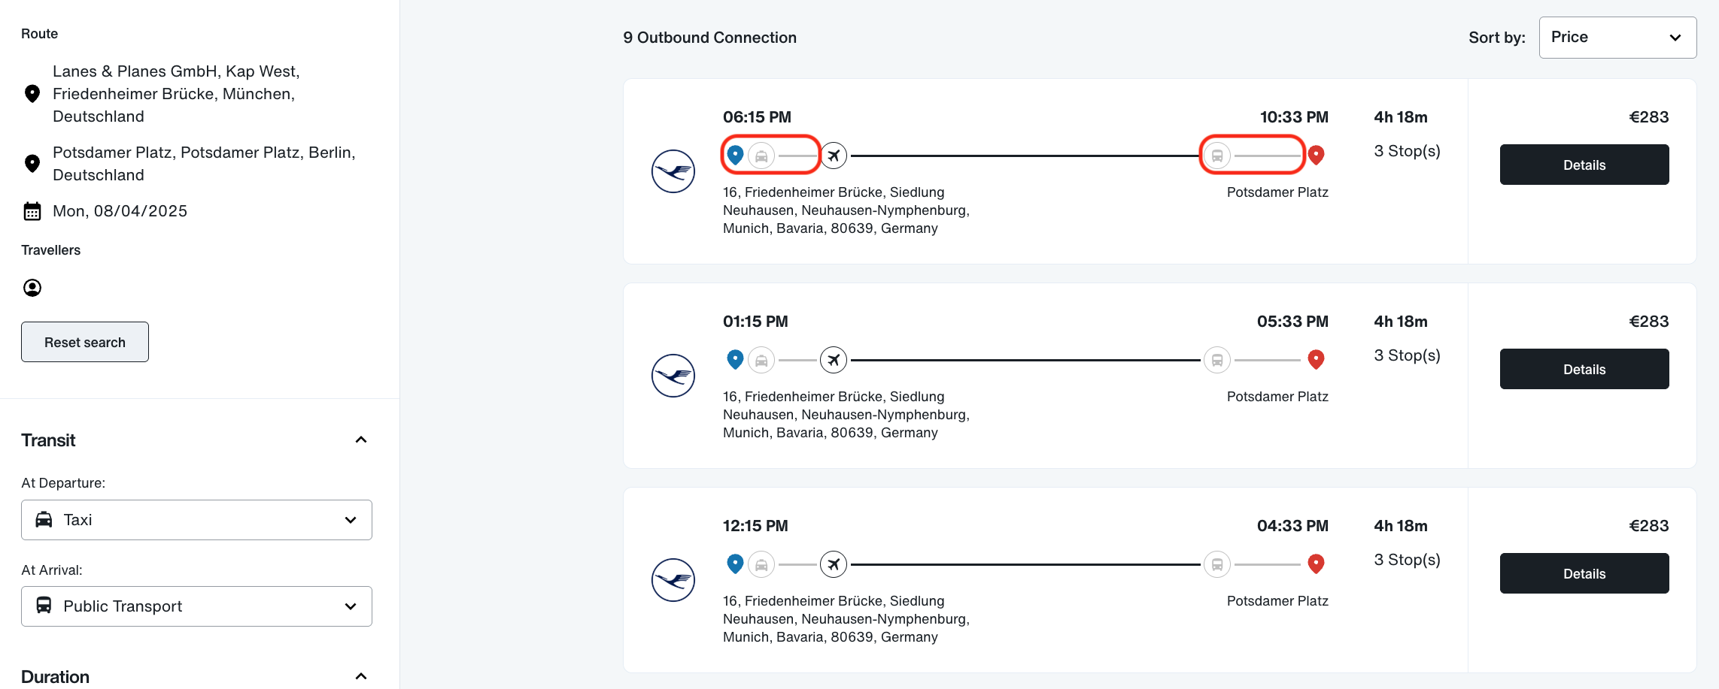
Task: Click the Lufthansa logo on the 12:15 PM connection
Action: [673, 580]
